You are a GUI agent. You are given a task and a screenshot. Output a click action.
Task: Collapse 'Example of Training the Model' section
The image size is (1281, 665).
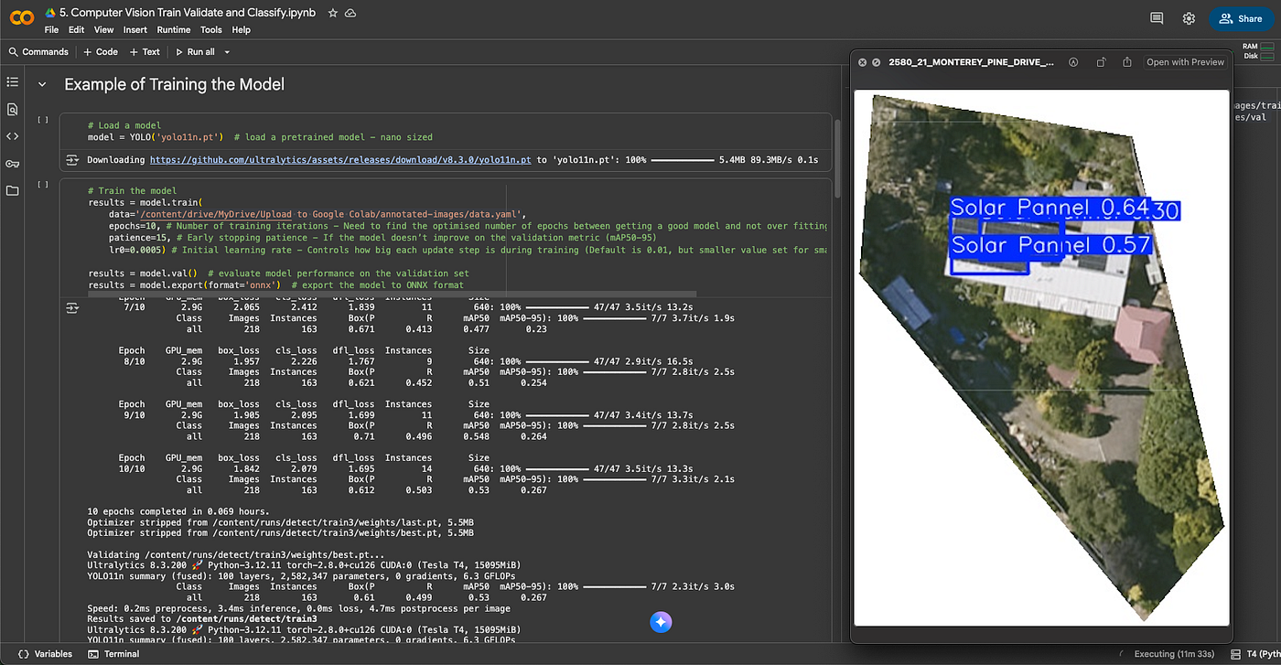point(42,84)
